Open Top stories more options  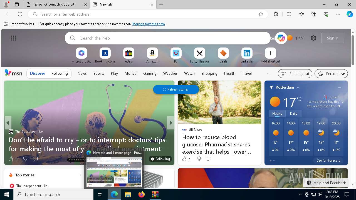tap(79, 175)
